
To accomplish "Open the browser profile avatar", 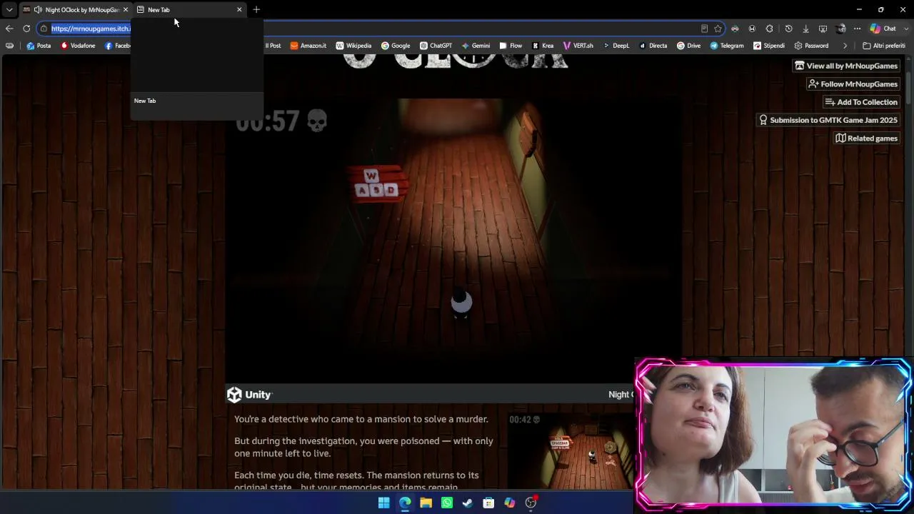I will 840,29.
